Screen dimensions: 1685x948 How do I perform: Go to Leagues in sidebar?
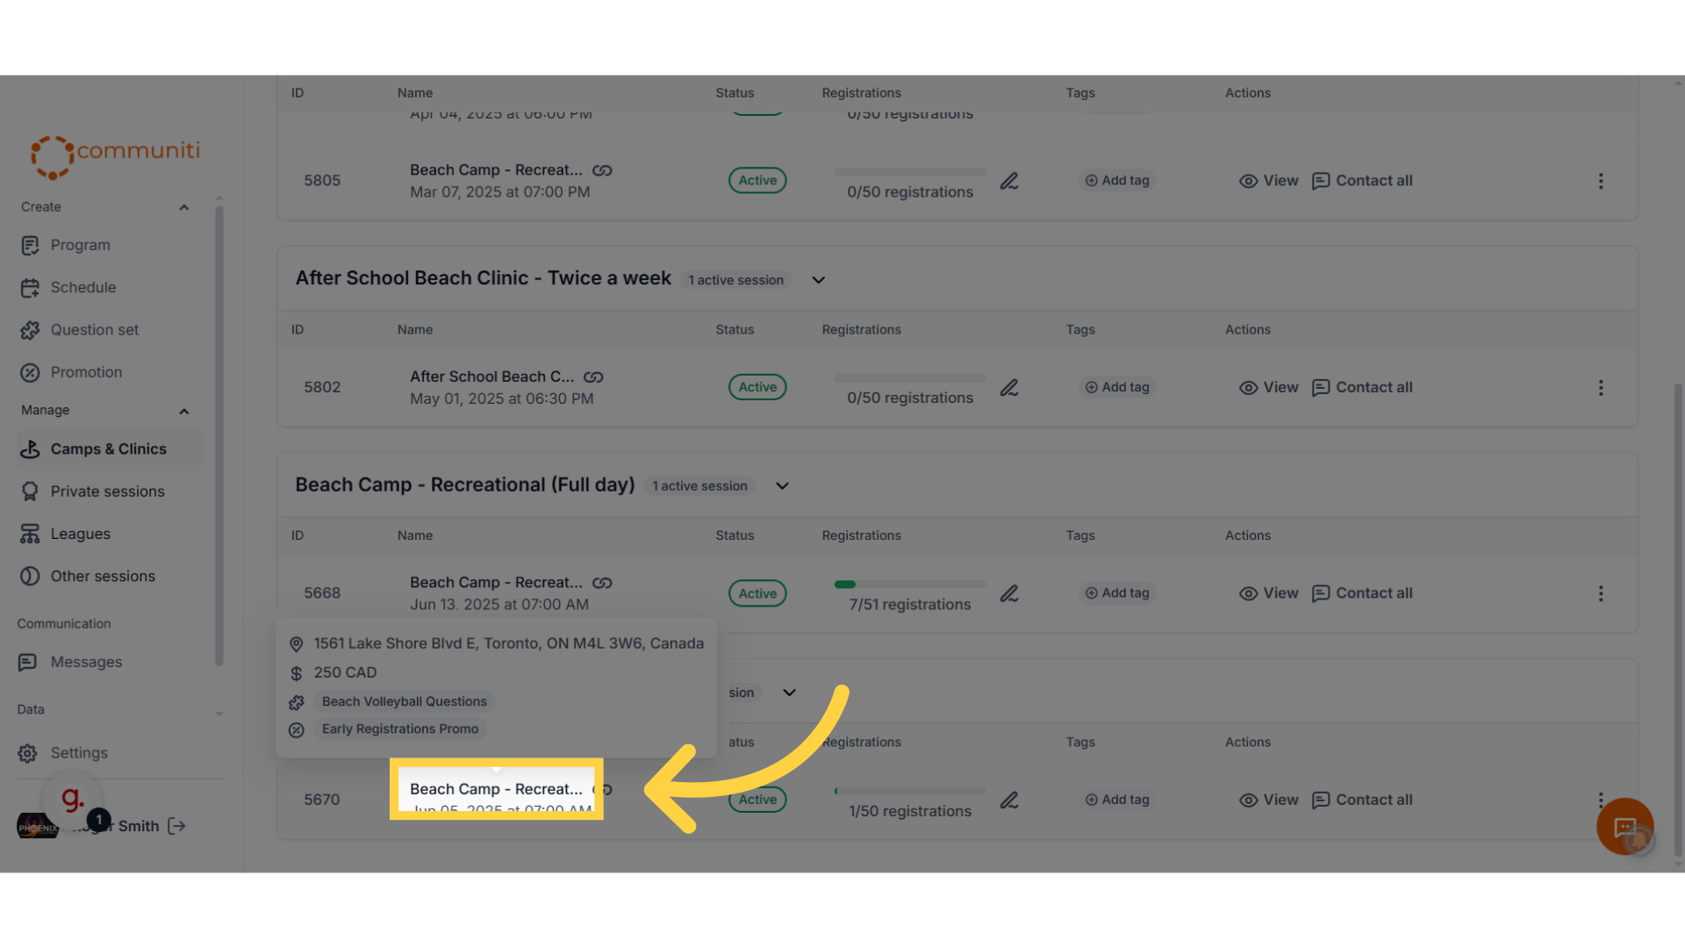tap(81, 534)
